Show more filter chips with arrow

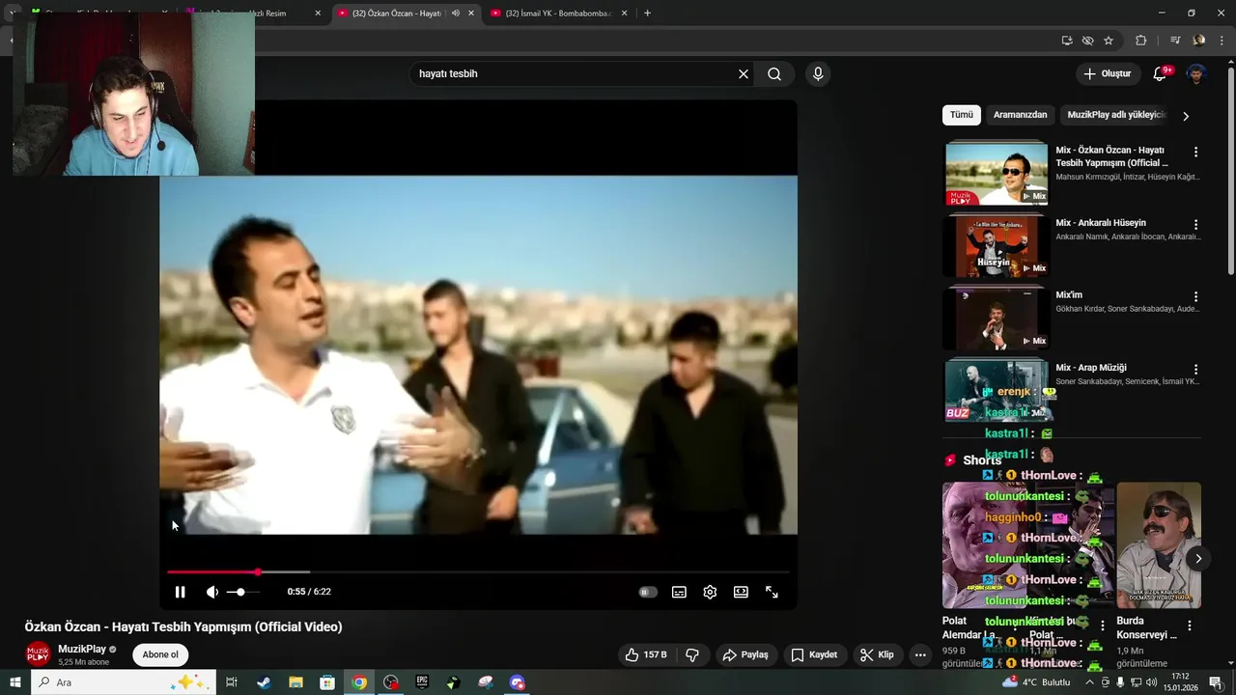pos(1186,116)
